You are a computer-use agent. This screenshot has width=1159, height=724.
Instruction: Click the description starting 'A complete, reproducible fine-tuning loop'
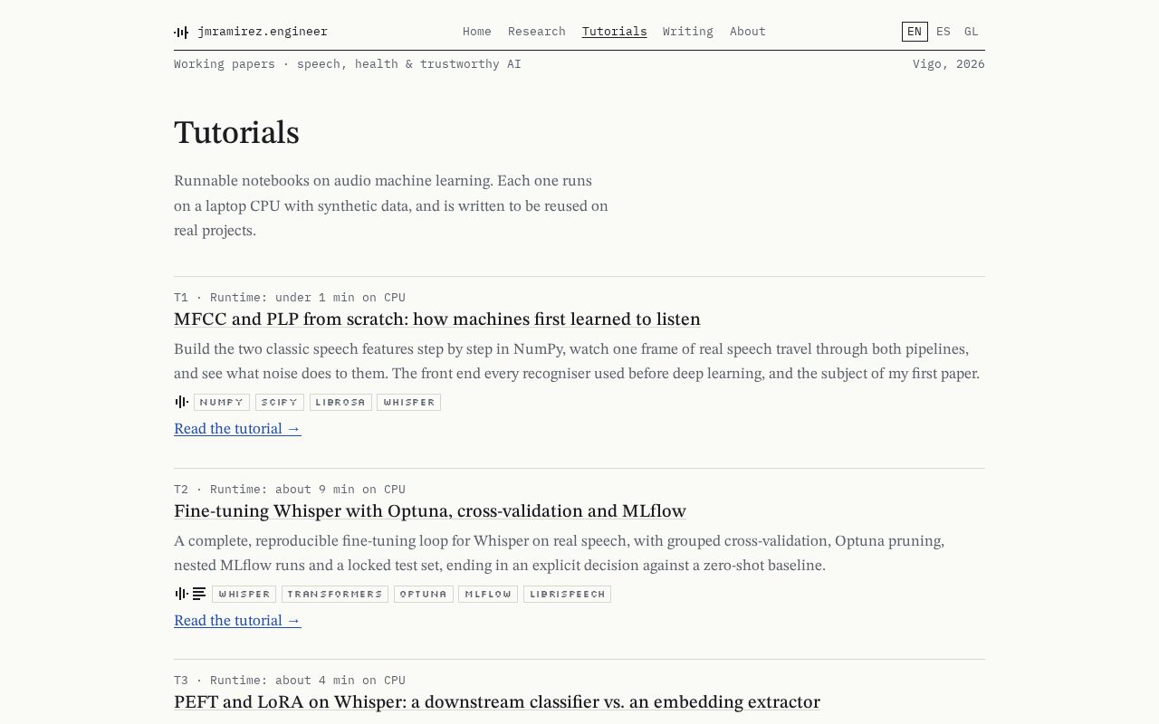point(560,553)
